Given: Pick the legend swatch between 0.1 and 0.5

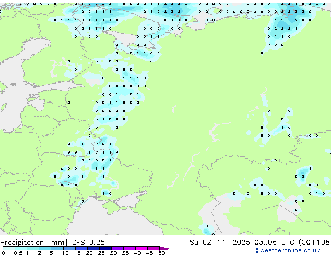Looking at the screenshot, I should pyautogui.click(x=9, y=248).
